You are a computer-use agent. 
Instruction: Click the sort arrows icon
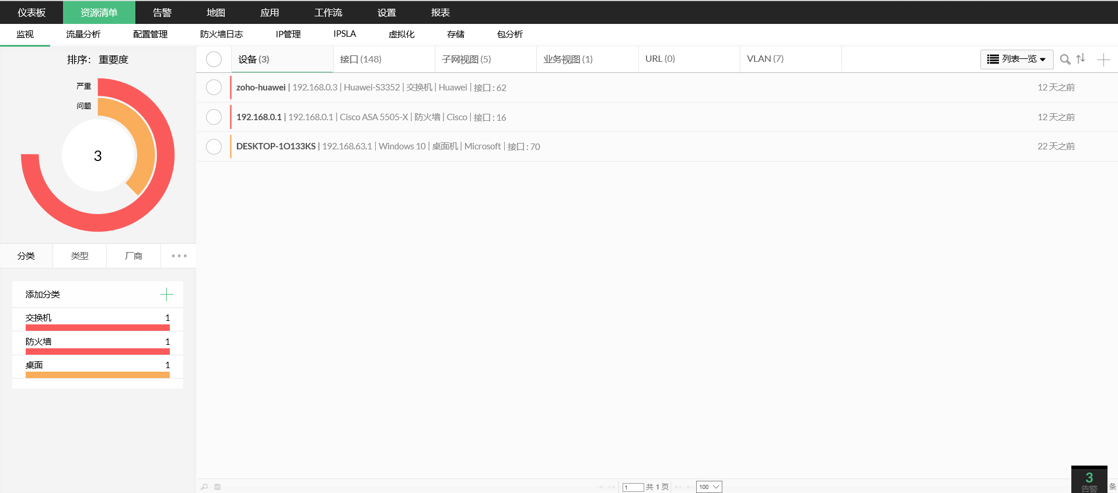click(1081, 58)
